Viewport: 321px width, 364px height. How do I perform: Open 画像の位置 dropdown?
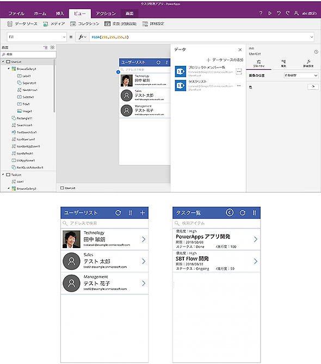click(x=301, y=76)
